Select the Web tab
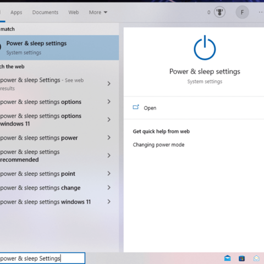Viewport: 264px width, 264px height. 74,12
